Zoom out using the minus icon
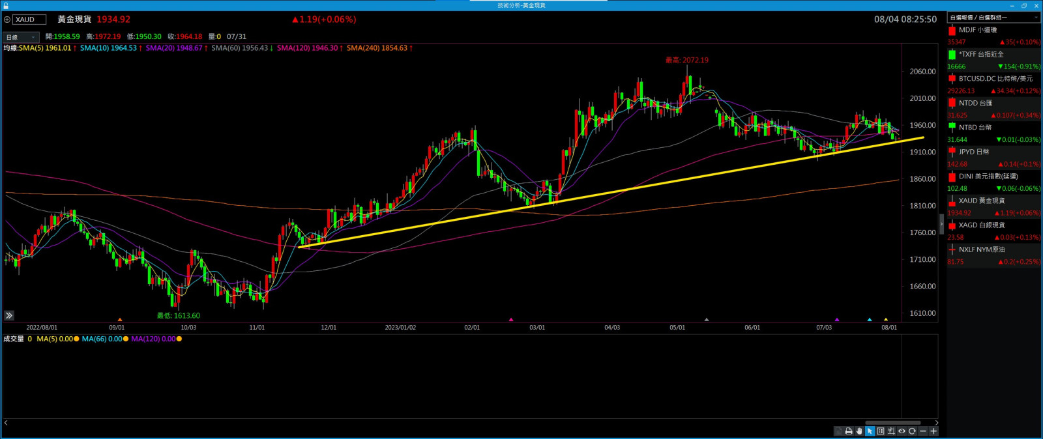The width and height of the screenshot is (1043, 439). [x=923, y=431]
